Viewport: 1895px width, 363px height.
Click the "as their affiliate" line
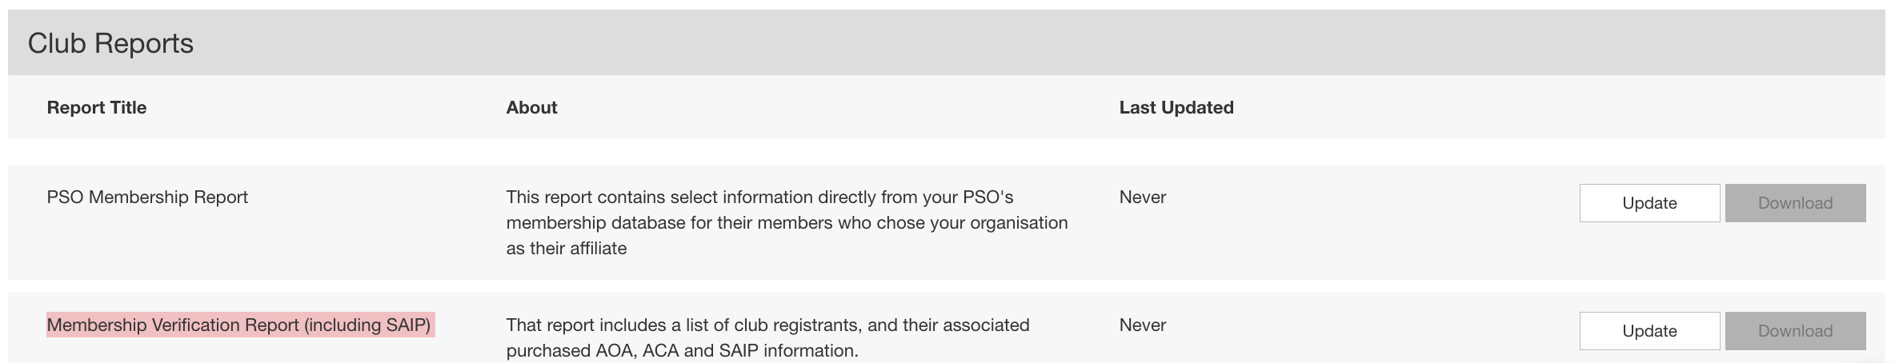point(566,248)
